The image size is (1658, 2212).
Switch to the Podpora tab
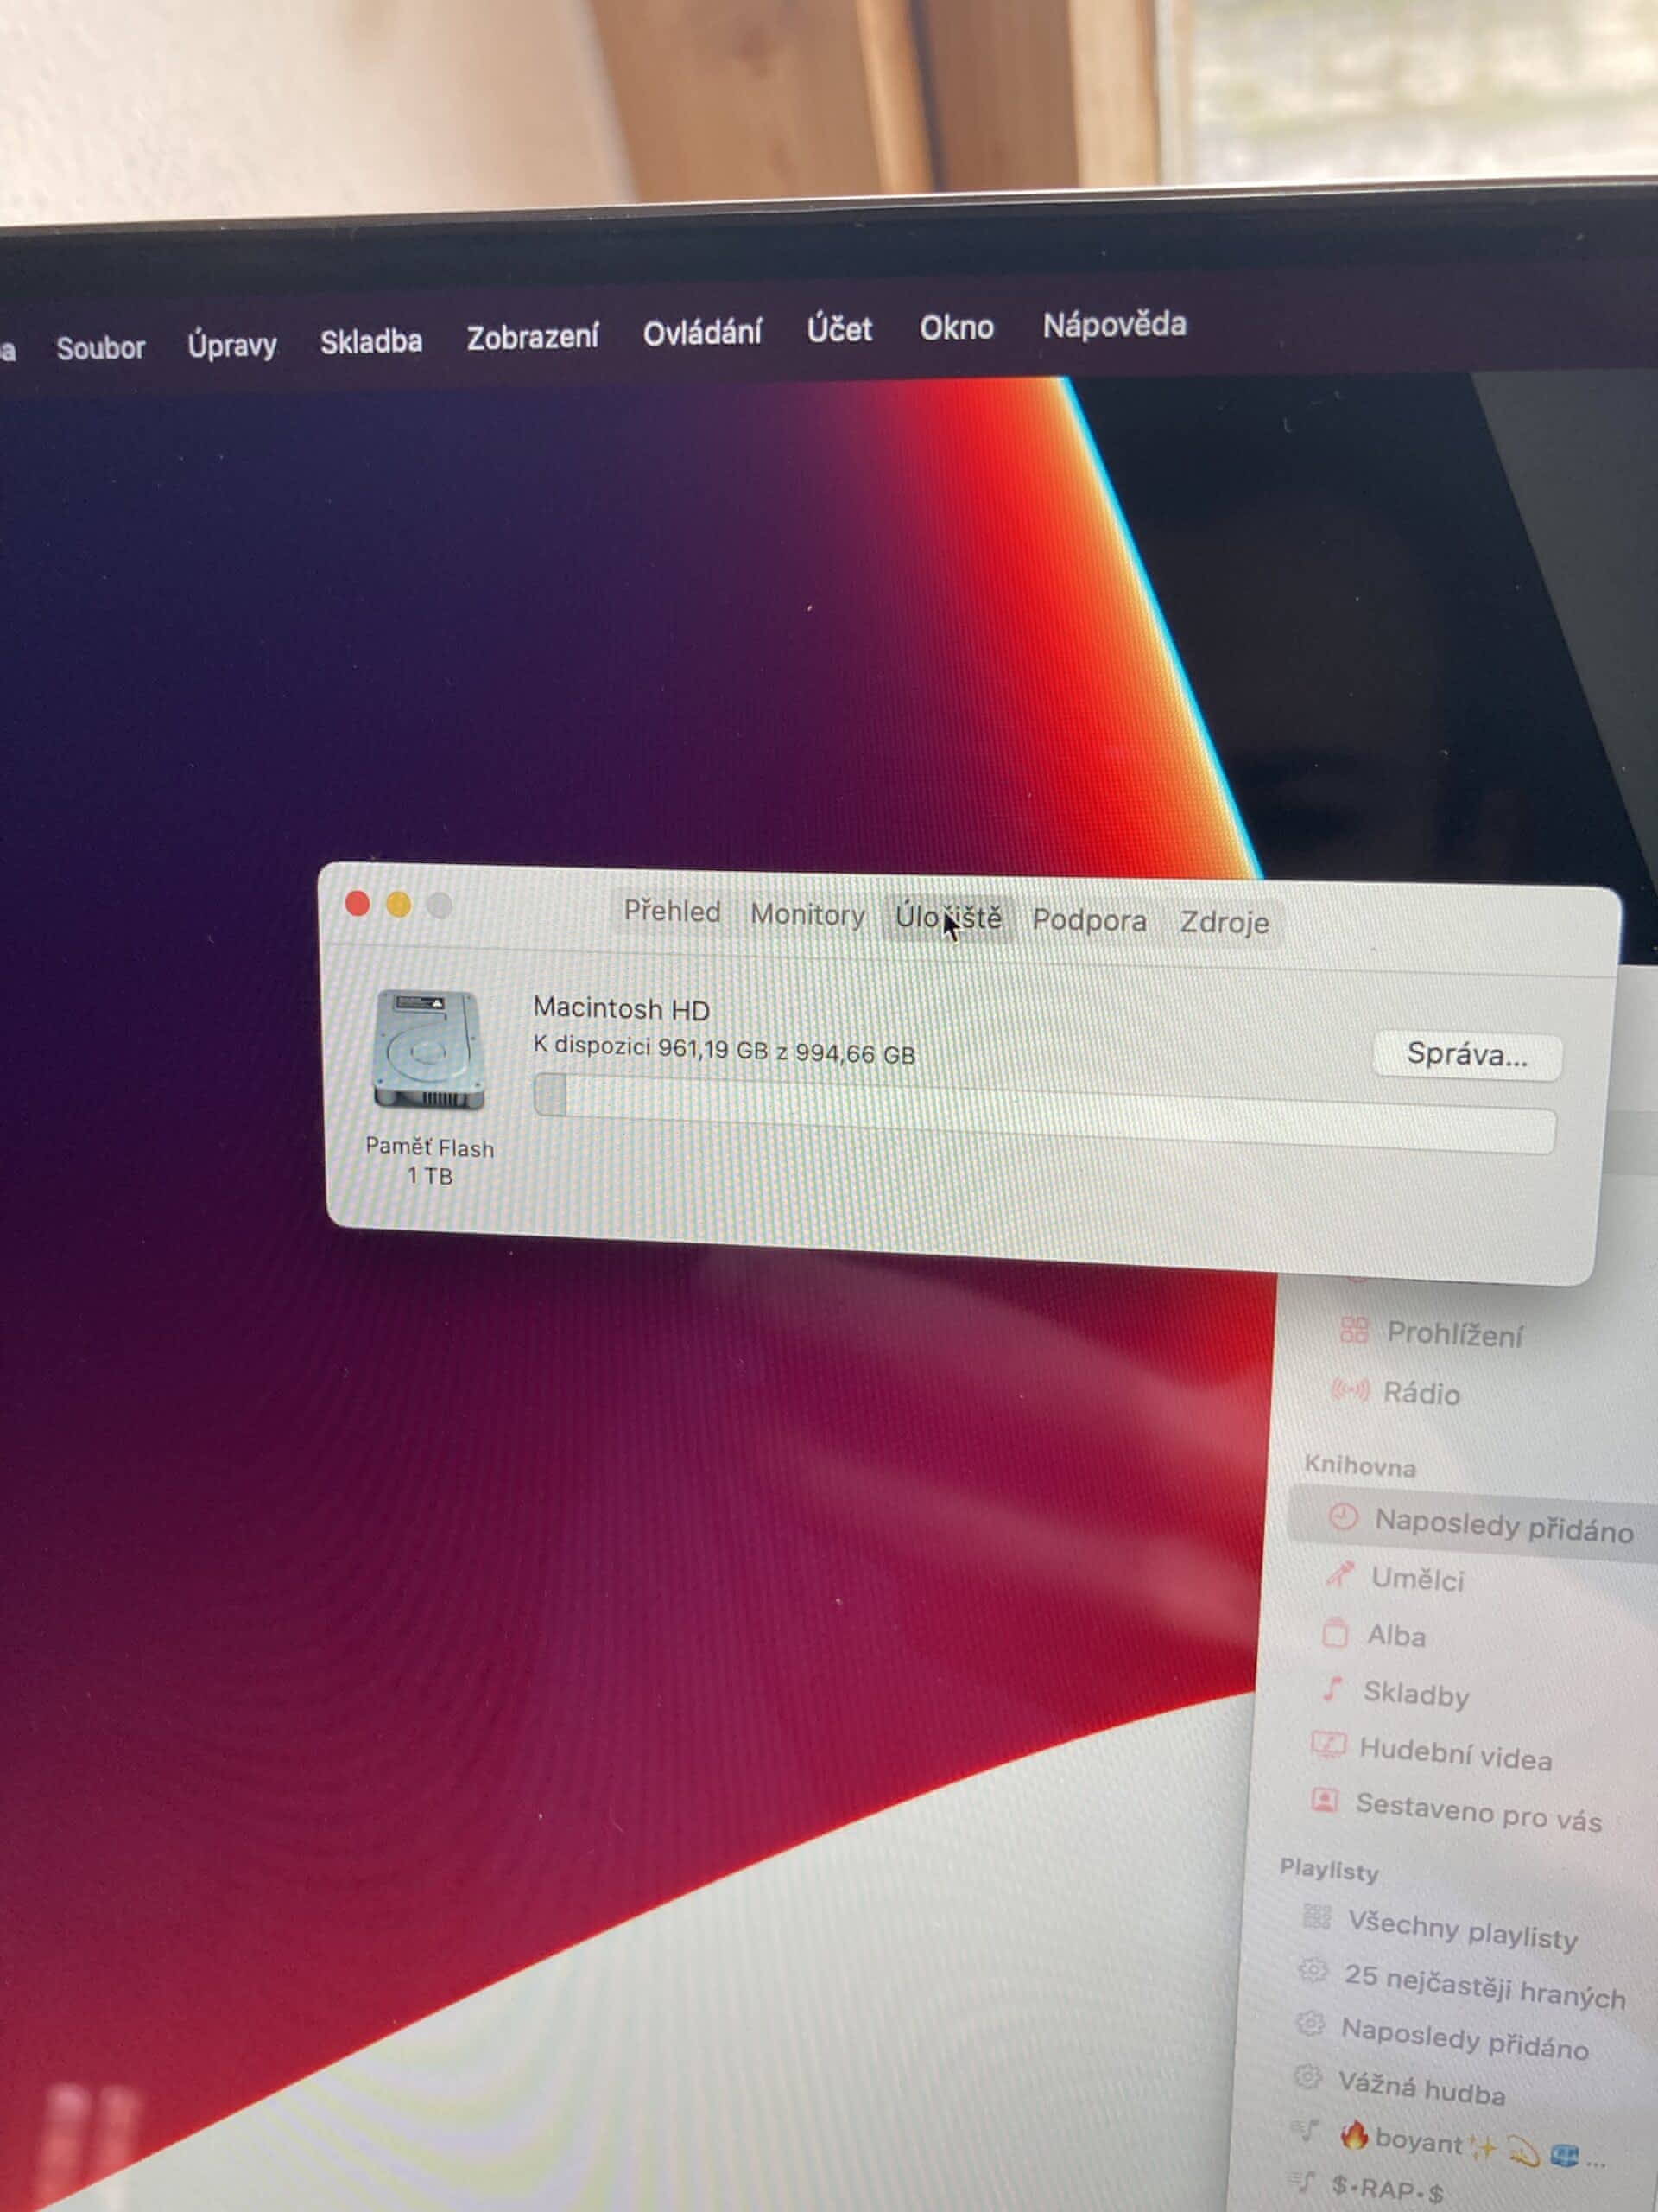tap(1088, 920)
